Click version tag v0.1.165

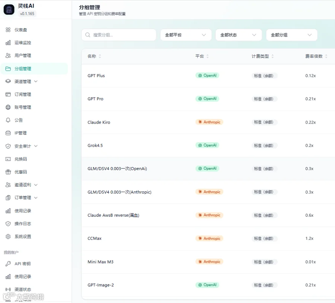click(x=27, y=14)
